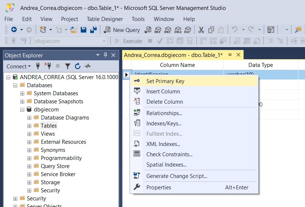Click the Execute button
The image size is (305, 207).
[129, 41]
